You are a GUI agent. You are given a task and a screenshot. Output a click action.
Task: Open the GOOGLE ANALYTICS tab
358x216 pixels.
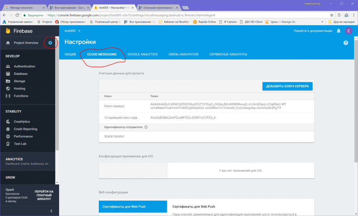click(142, 55)
